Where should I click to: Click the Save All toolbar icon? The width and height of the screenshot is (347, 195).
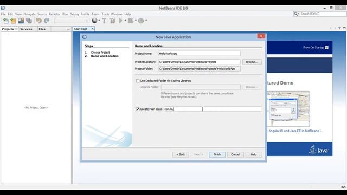[29, 21]
